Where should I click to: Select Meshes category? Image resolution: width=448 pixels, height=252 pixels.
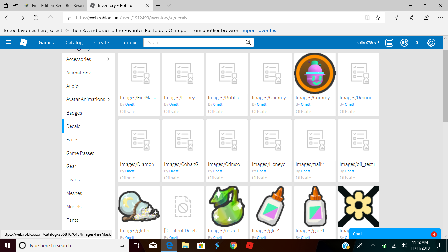pos(74,193)
